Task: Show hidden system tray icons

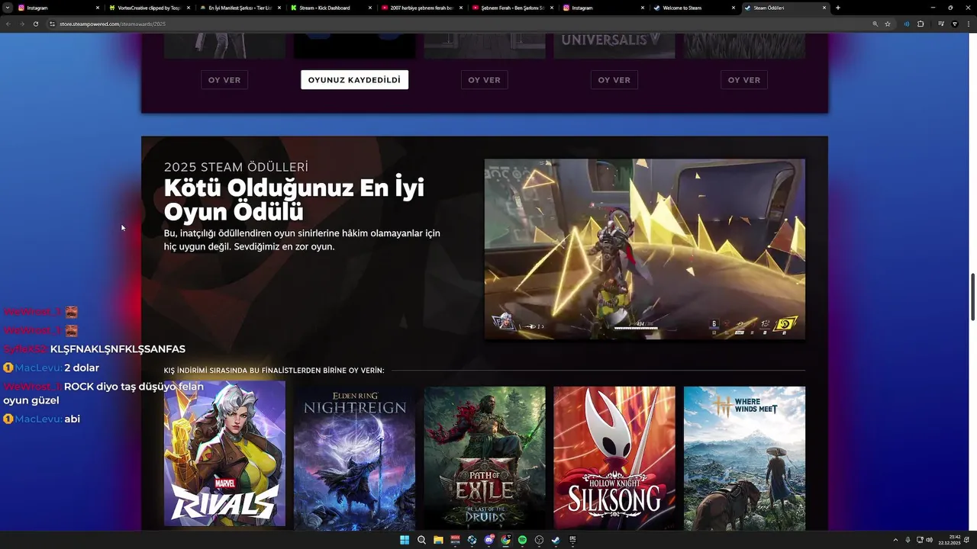Action: pos(895,540)
